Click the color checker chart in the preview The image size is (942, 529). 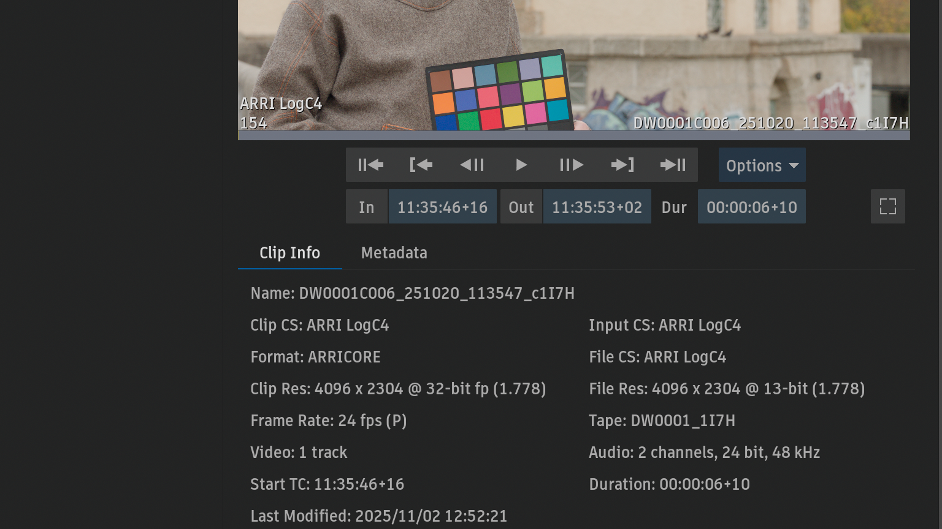tap(498, 93)
